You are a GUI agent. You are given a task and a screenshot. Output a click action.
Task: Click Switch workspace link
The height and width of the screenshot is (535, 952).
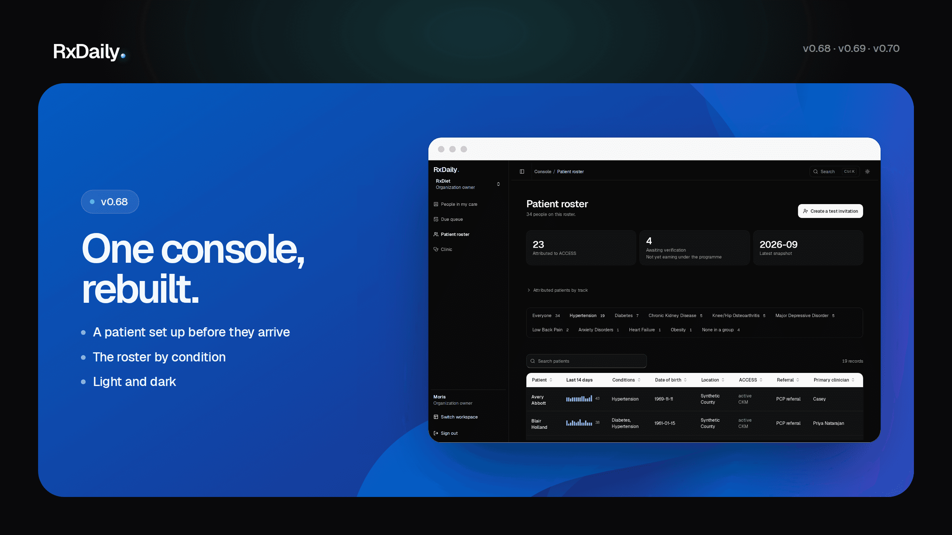point(456,417)
